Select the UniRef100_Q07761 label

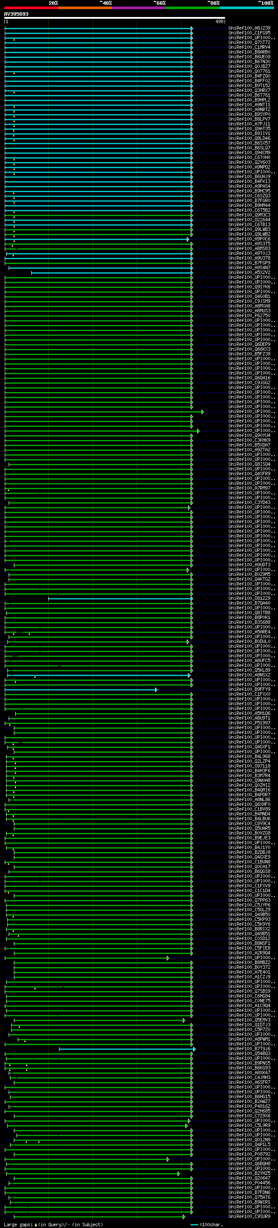pyautogui.click(x=249, y=71)
